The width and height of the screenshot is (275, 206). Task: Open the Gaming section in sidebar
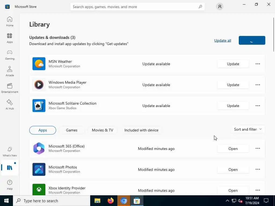(10, 55)
